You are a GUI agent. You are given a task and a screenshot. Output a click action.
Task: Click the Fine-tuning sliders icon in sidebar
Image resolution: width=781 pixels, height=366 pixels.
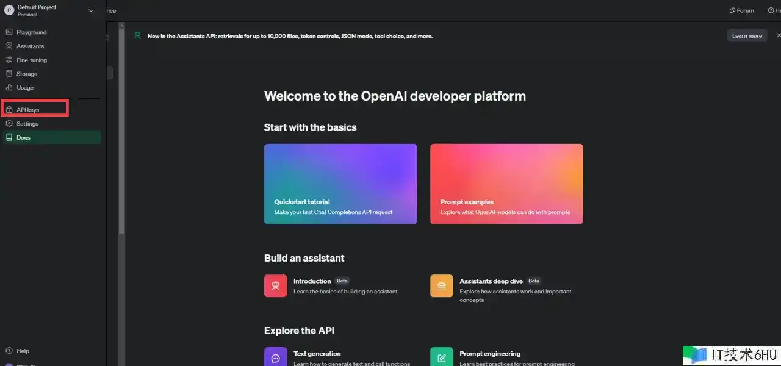pyautogui.click(x=9, y=60)
